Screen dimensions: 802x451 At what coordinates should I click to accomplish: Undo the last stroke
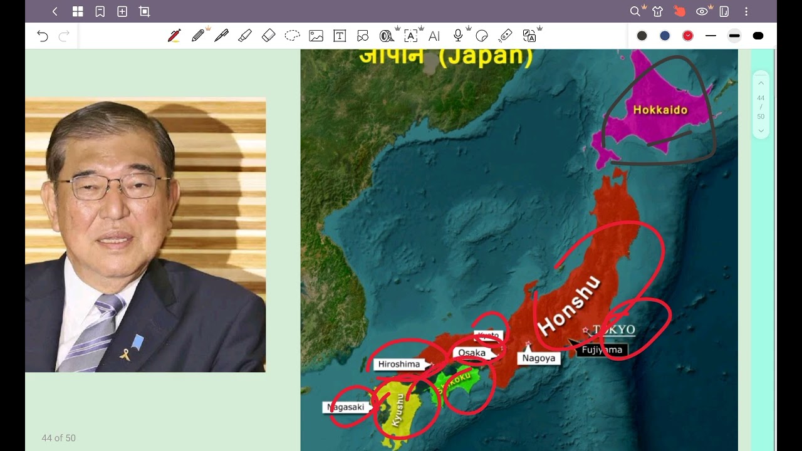43,36
